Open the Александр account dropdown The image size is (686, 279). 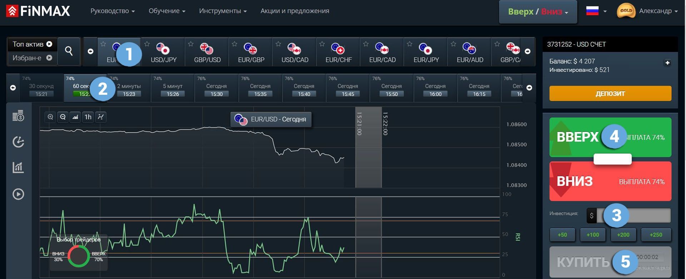point(658,11)
